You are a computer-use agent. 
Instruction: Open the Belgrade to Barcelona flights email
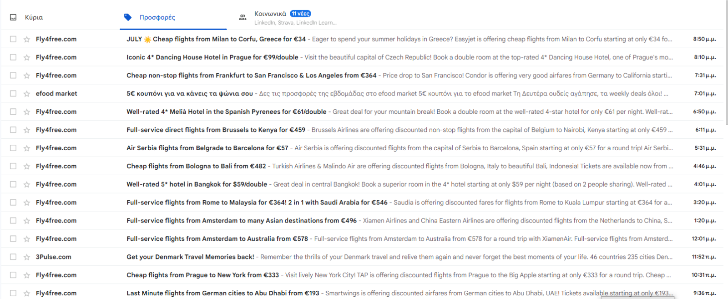(207, 148)
